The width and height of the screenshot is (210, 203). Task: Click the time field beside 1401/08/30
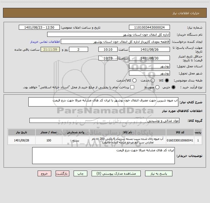click(x=108, y=58)
